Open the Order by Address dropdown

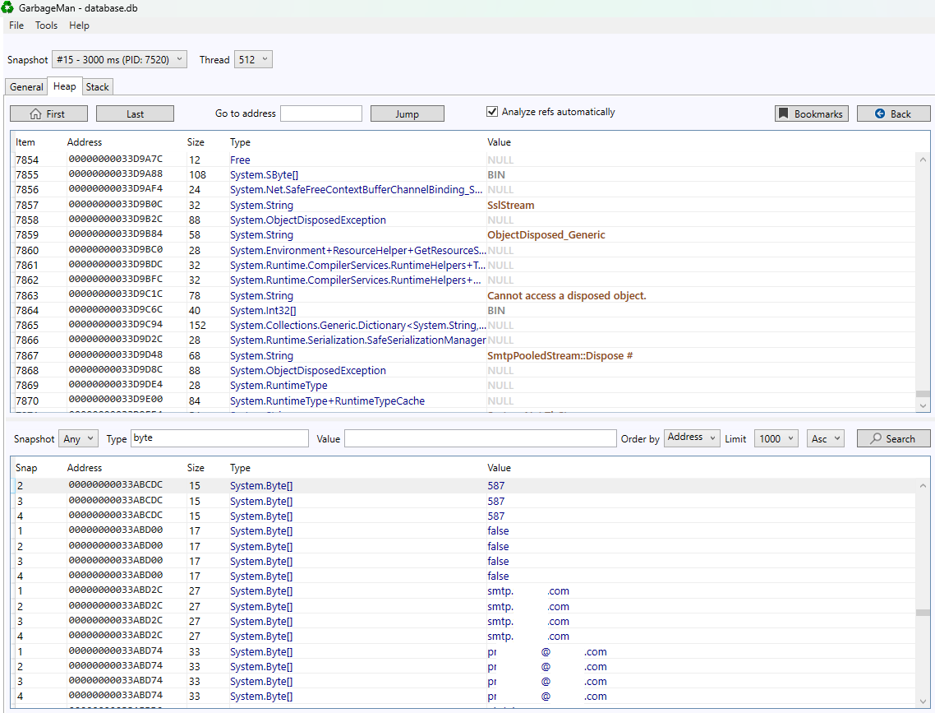pyautogui.click(x=692, y=438)
